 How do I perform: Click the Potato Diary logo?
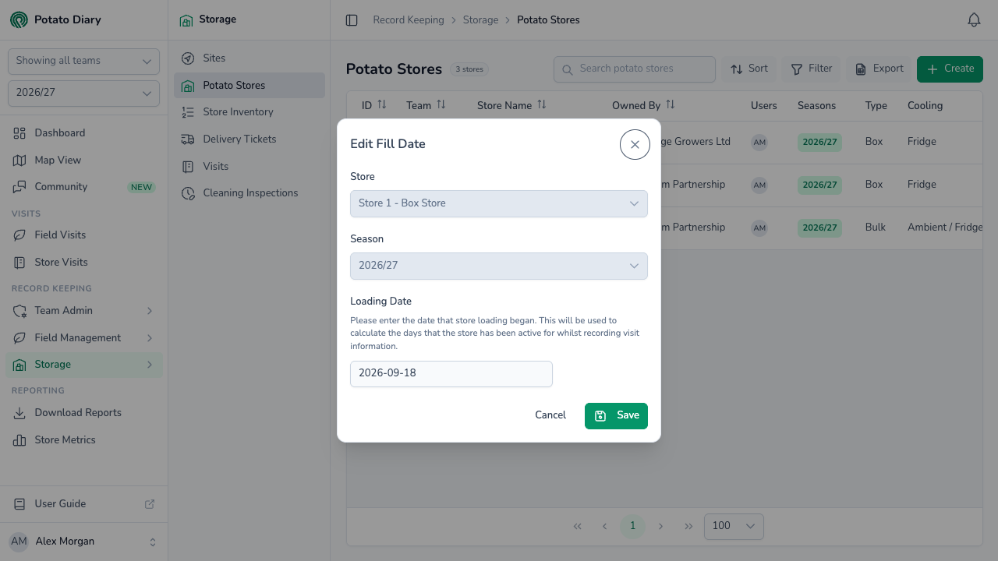(56, 20)
